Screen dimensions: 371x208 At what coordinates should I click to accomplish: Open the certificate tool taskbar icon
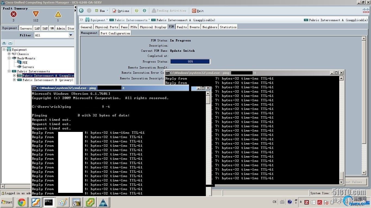tap(76, 202)
